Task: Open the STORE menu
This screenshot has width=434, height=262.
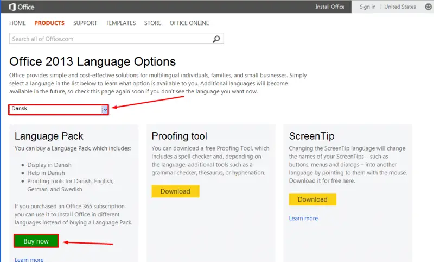Action: pos(152,23)
